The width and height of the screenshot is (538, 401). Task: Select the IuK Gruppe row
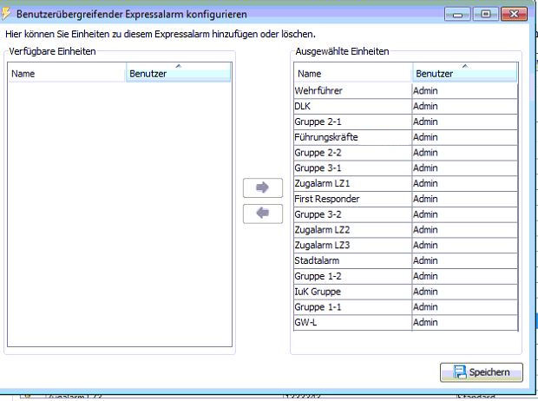point(354,292)
